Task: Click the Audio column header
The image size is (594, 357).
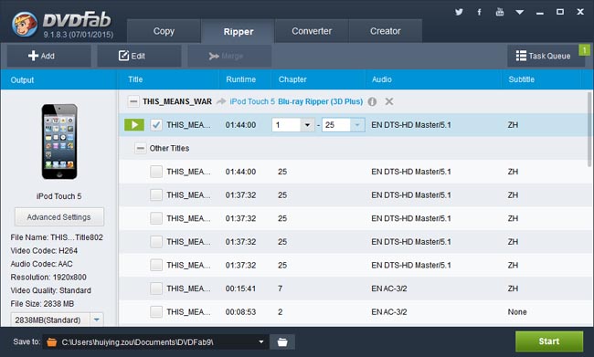Action: click(x=382, y=79)
